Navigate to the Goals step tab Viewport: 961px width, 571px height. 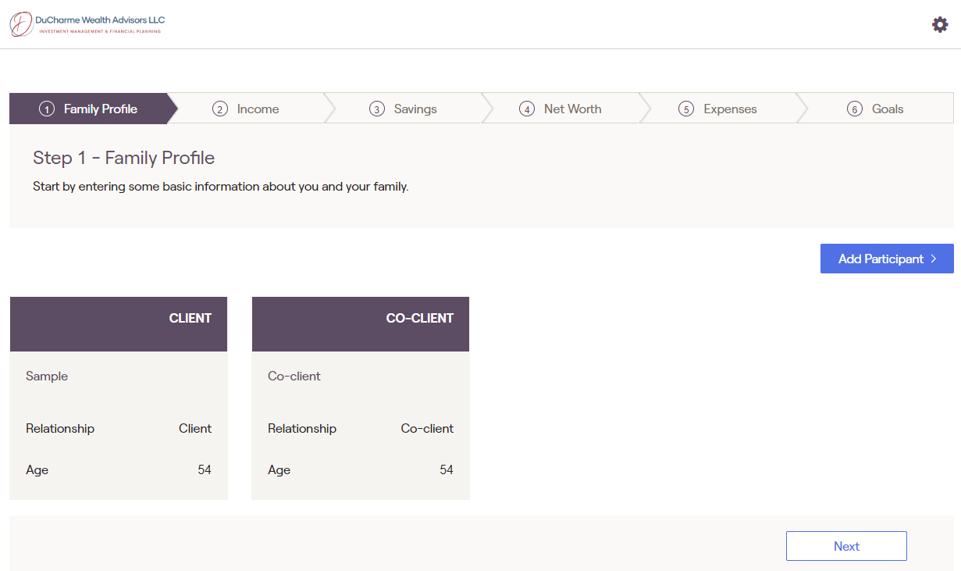[x=875, y=109]
